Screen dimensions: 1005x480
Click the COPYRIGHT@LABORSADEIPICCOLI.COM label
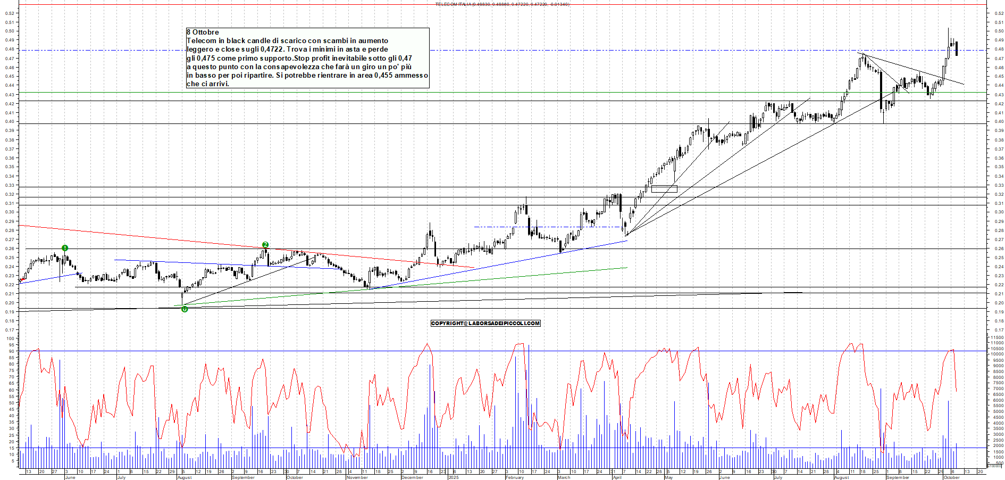click(485, 323)
